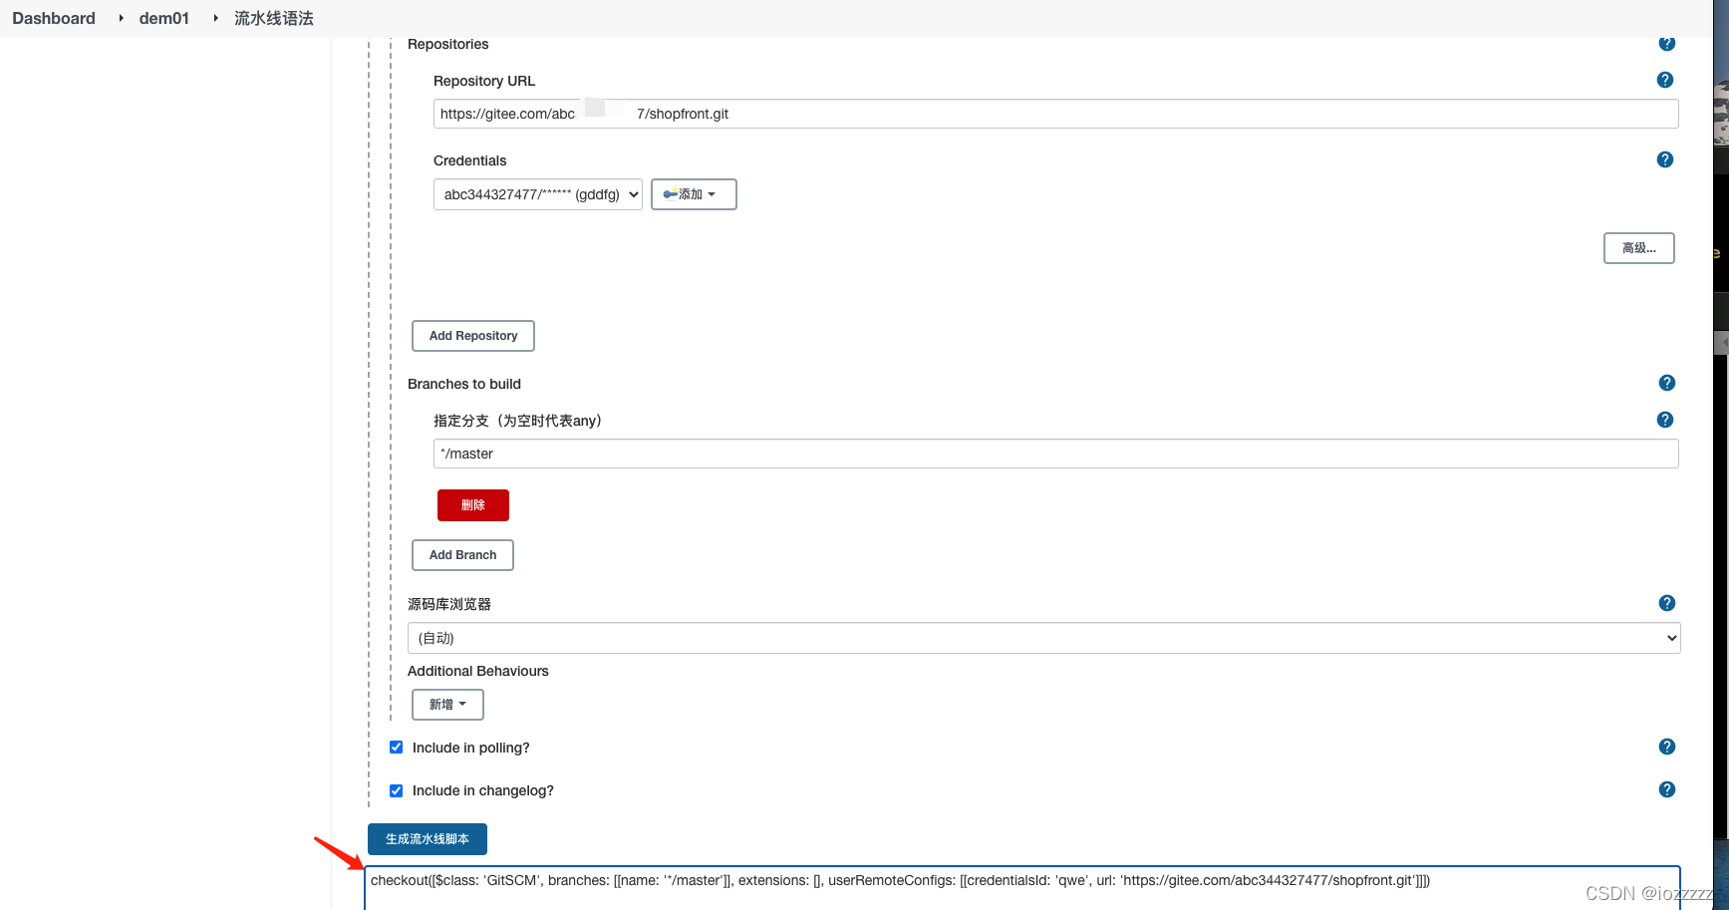Click the Repository URL label
The width and height of the screenshot is (1729, 910).
click(x=484, y=81)
